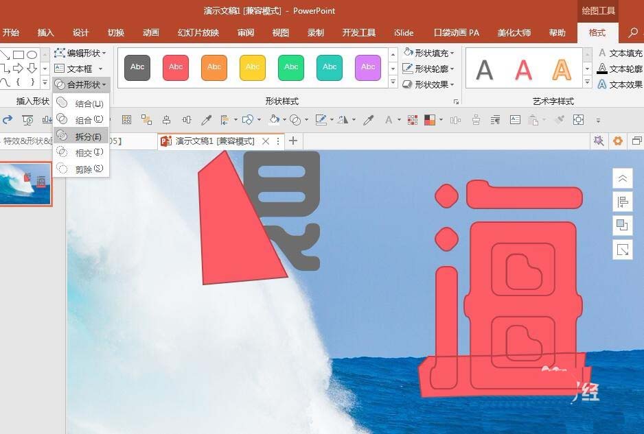Expand the WordArt styles gallery
644x434 pixels.
pyautogui.click(x=587, y=82)
